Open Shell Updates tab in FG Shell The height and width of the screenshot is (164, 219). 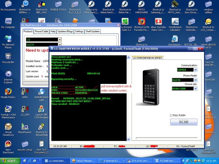click(93, 31)
